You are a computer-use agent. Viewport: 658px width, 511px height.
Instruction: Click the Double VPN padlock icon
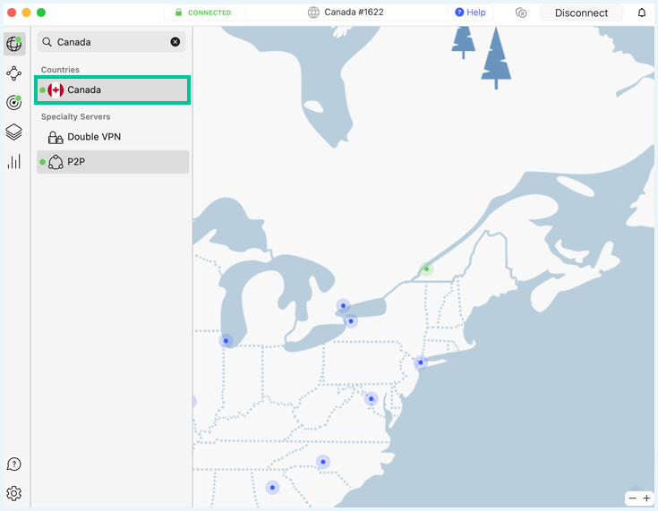pos(56,137)
